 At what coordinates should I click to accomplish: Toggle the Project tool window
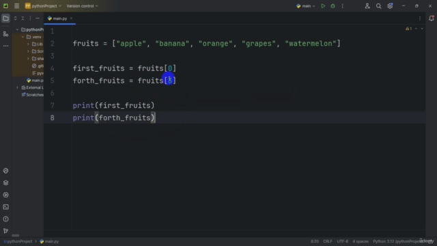click(5, 18)
